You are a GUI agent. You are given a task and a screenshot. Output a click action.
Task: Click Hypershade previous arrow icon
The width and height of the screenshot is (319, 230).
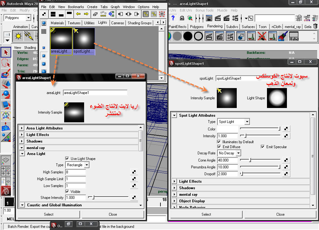coord(78,14)
